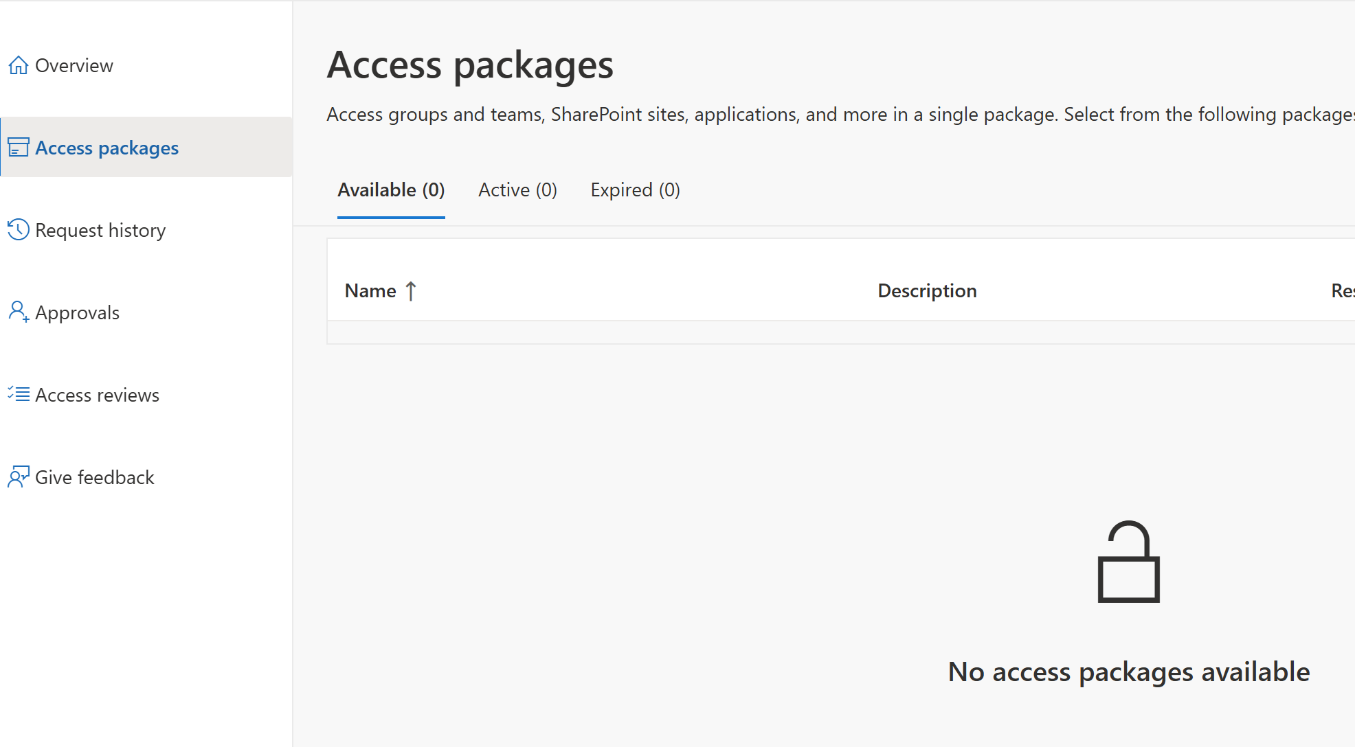Switch to the Expired (0) tab
The width and height of the screenshot is (1355, 747).
tap(635, 190)
